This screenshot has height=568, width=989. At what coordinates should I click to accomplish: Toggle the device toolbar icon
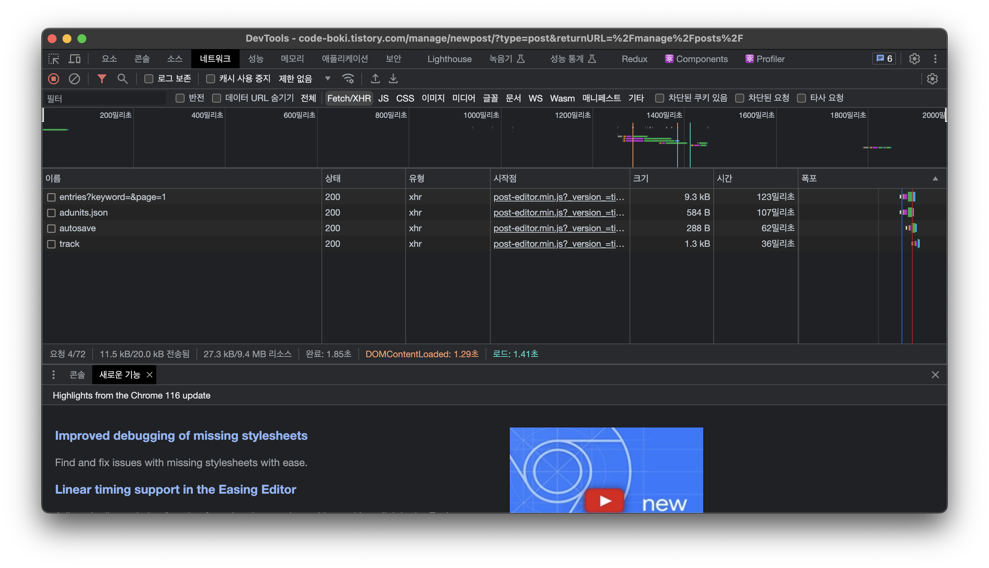pos(74,59)
